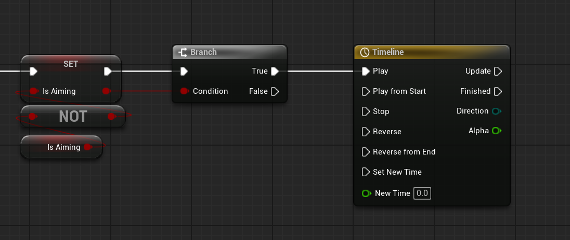Image resolution: width=570 pixels, height=240 pixels.
Task: Click the SET node input execution pin
Action: coord(33,71)
